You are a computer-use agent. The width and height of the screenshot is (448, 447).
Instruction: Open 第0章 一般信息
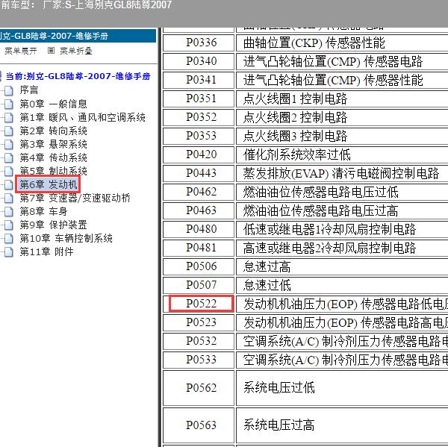(53, 104)
